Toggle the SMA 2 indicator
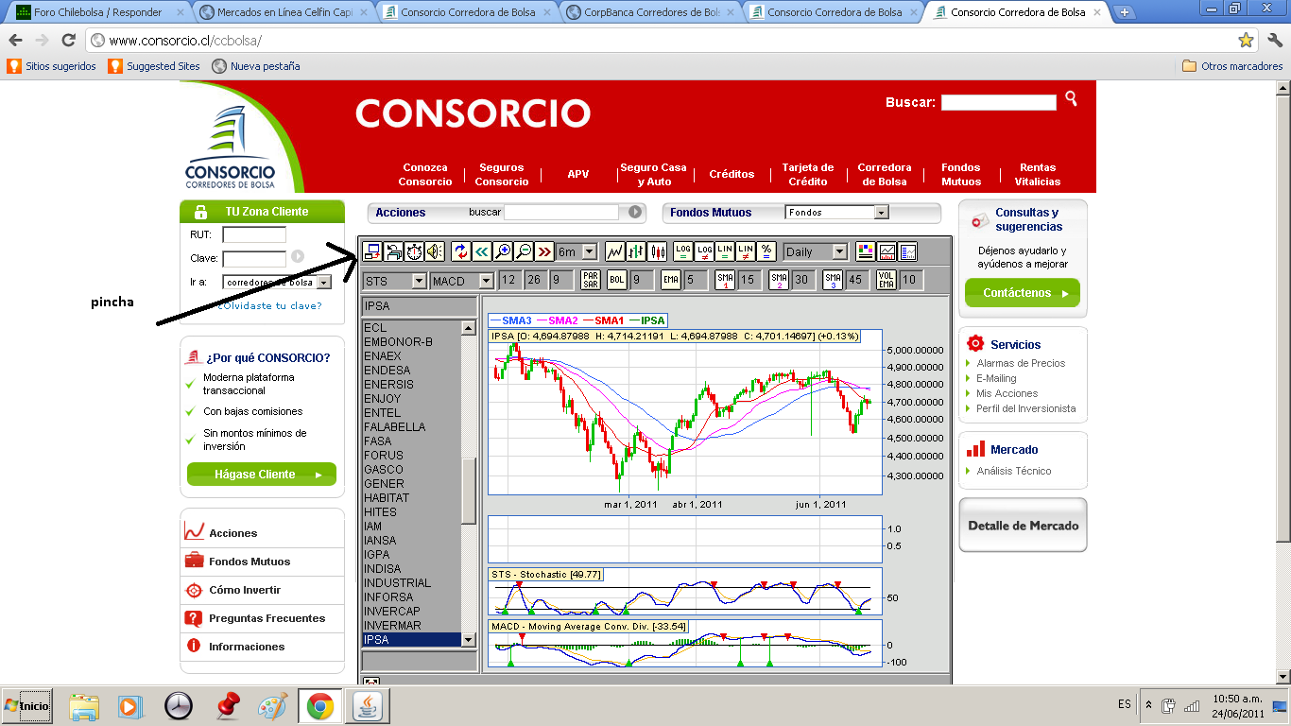 pos(779,280)
